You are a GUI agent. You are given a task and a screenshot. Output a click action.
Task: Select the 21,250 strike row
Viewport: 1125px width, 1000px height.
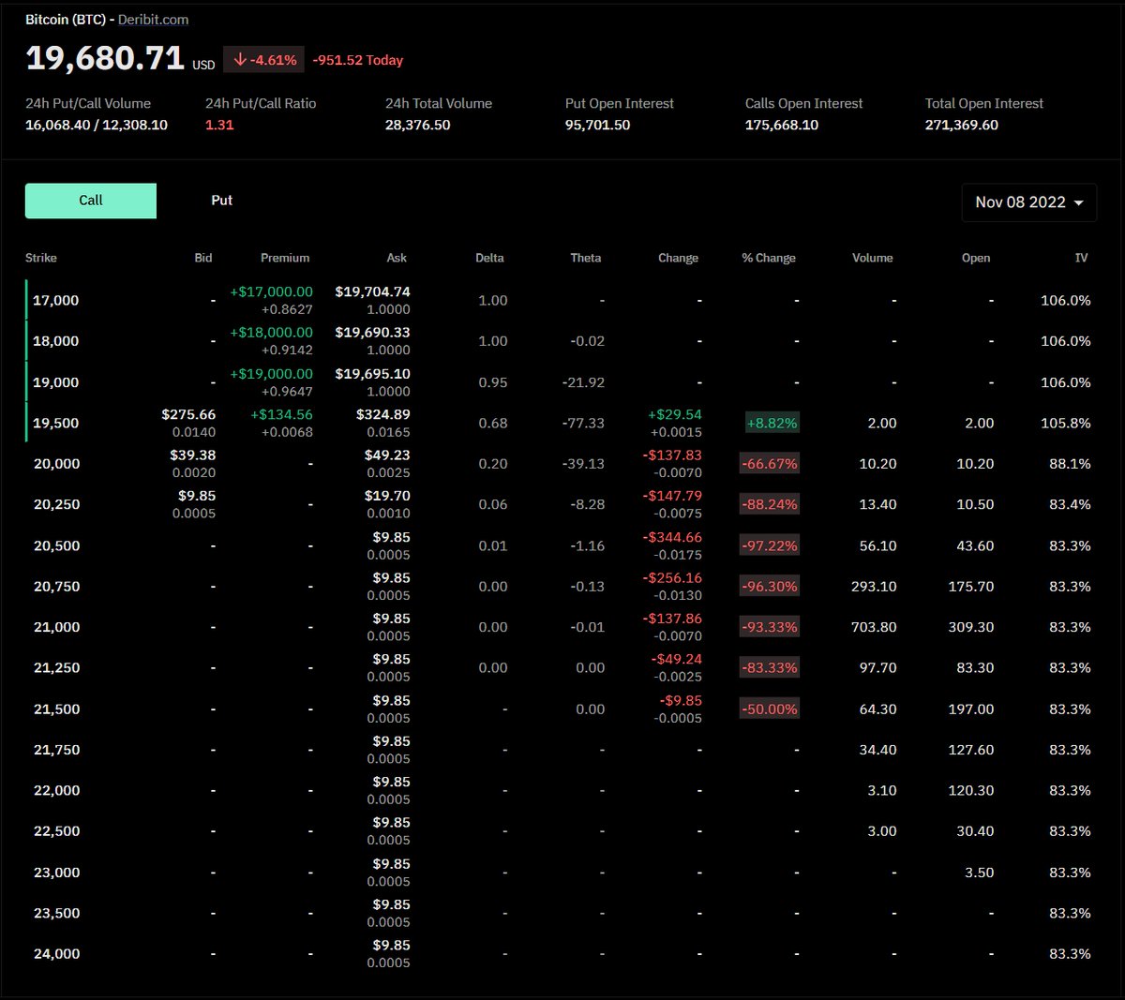561,668
